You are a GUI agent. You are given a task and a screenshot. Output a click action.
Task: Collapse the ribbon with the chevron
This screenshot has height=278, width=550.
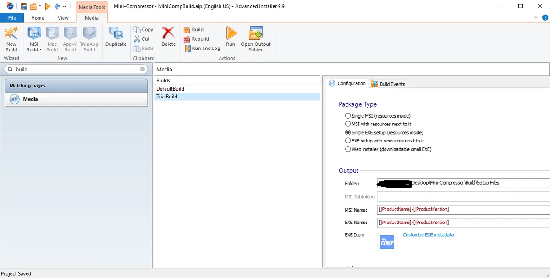pos(537,17)
